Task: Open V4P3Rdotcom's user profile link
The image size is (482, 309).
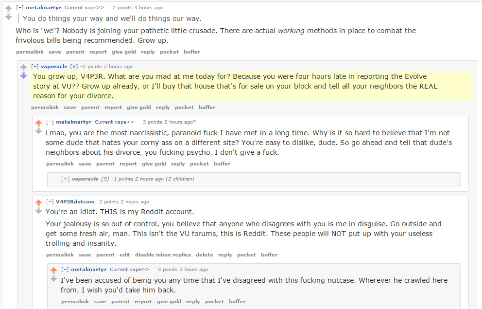Action: 75,202
